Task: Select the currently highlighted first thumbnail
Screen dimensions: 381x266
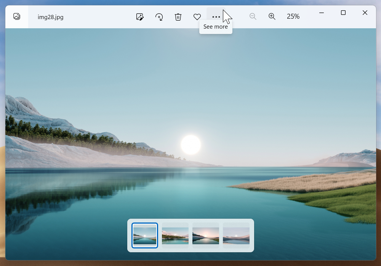Action: click(145, 235)
